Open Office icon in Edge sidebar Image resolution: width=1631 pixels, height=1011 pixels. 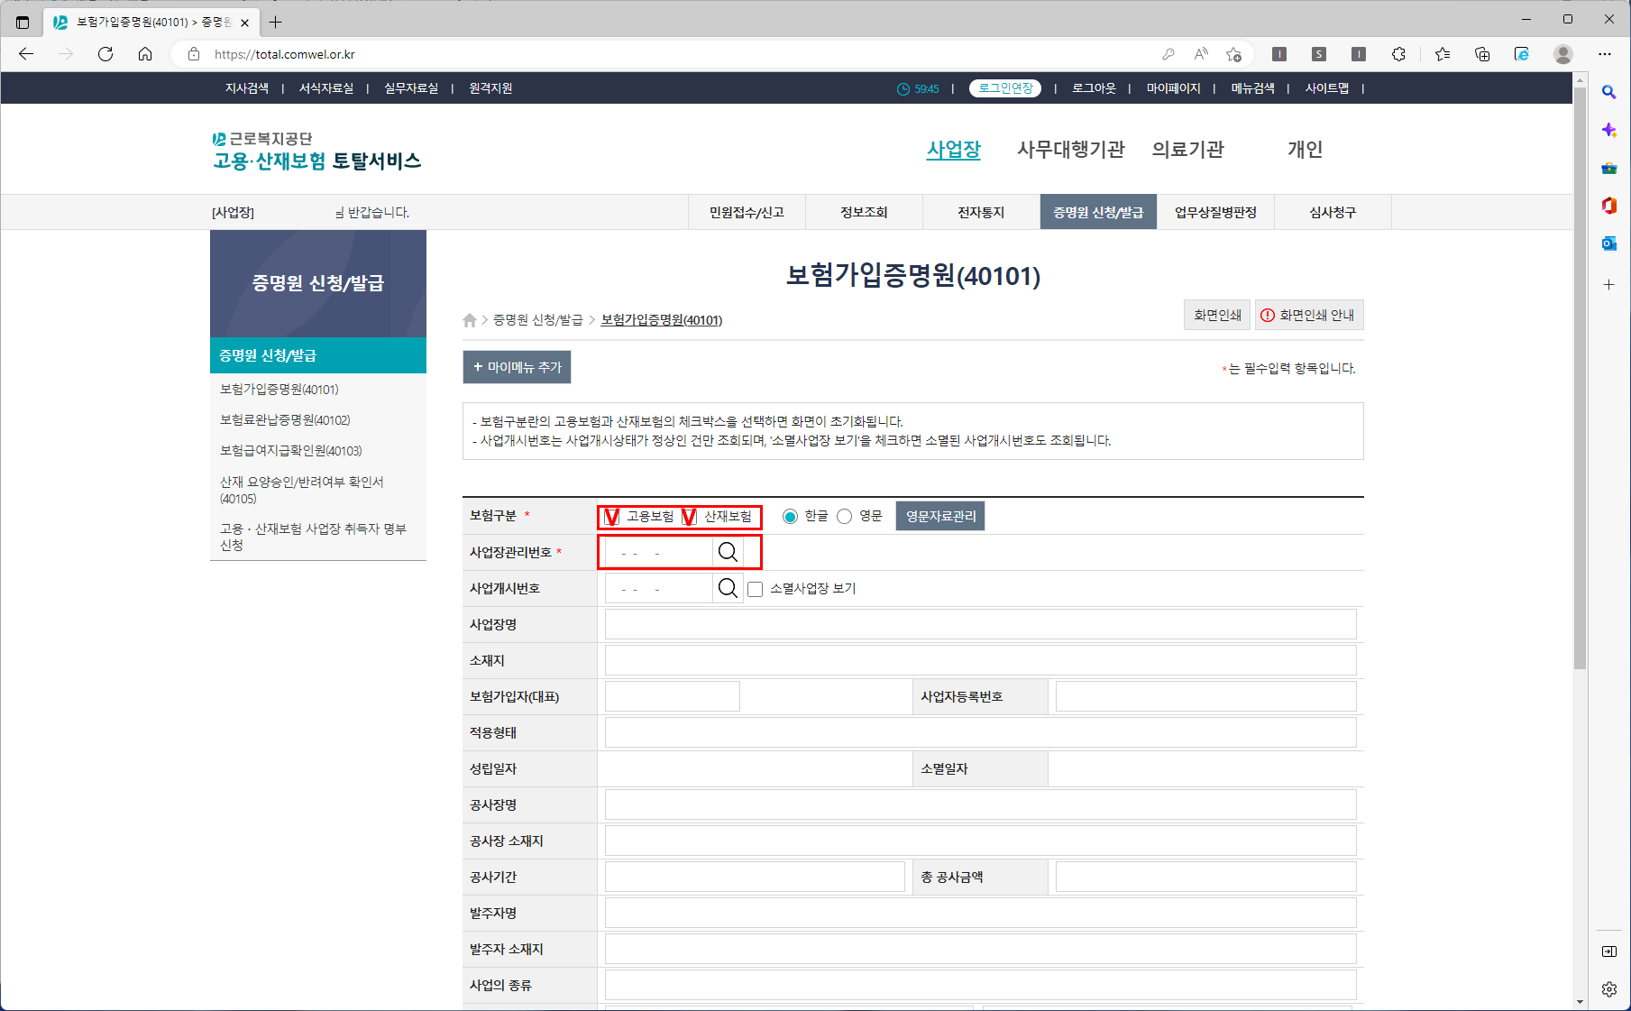(x=1608, y=206)
